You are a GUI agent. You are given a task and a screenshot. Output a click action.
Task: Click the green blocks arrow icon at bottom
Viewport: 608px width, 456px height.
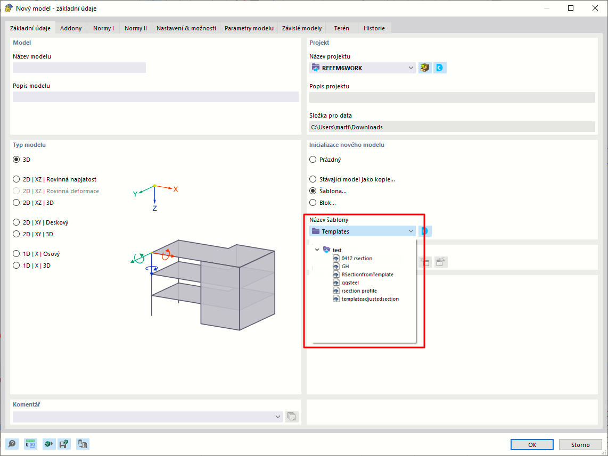pos(48,444)
